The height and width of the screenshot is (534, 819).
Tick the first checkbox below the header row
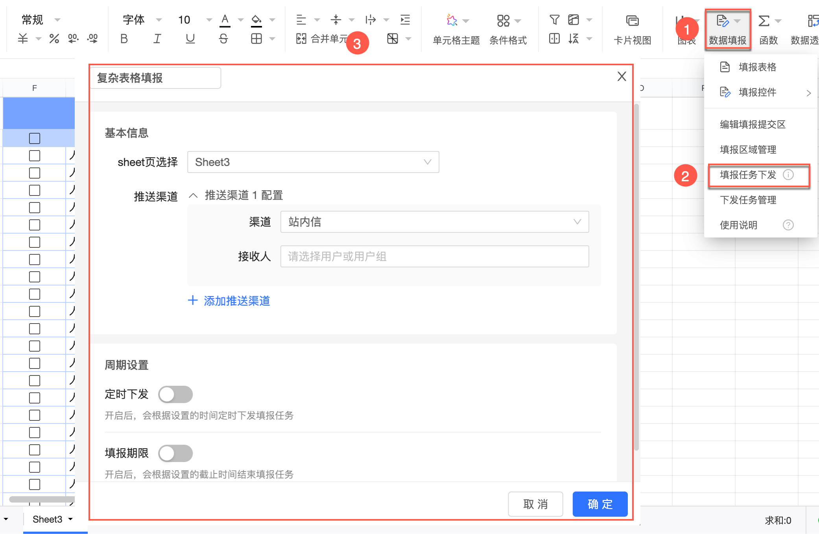(x=35, y=156)
